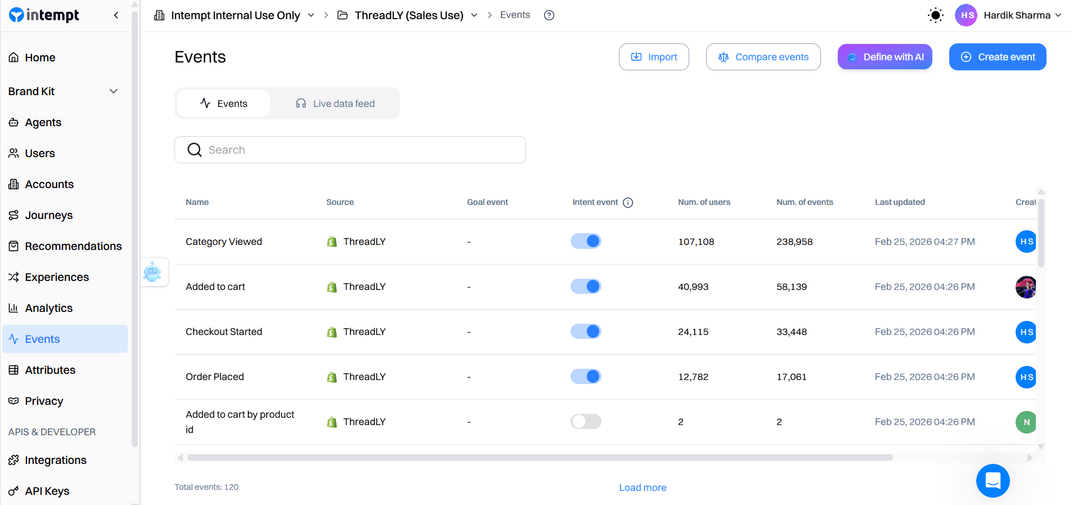
Task: Disable intent event for Category Viewed
Action: [x=586, y=242]
